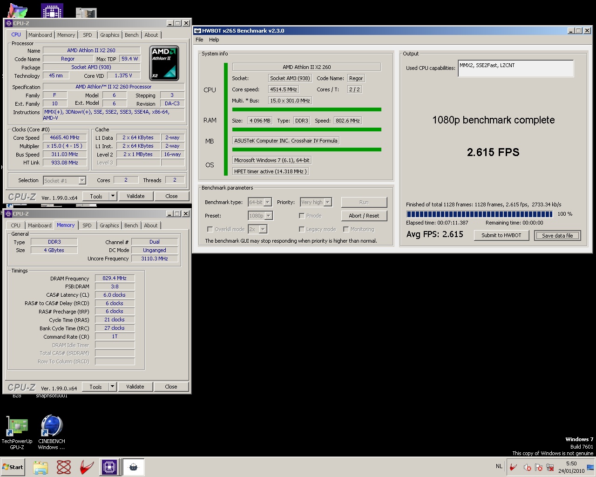Click the AMD Athlon II X2 logo
596x477 pixels.
click(x=164, y=63)
